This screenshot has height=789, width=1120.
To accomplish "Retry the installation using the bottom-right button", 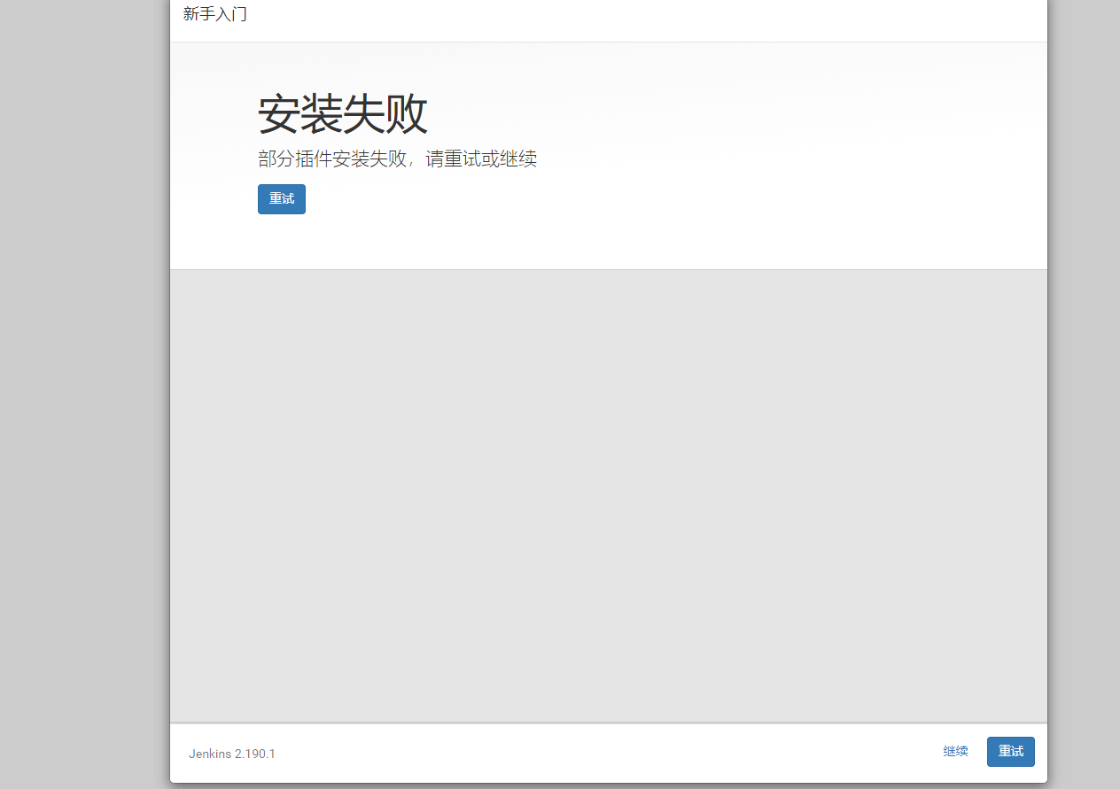I will pyautogui.click(x=1010, y=752).
